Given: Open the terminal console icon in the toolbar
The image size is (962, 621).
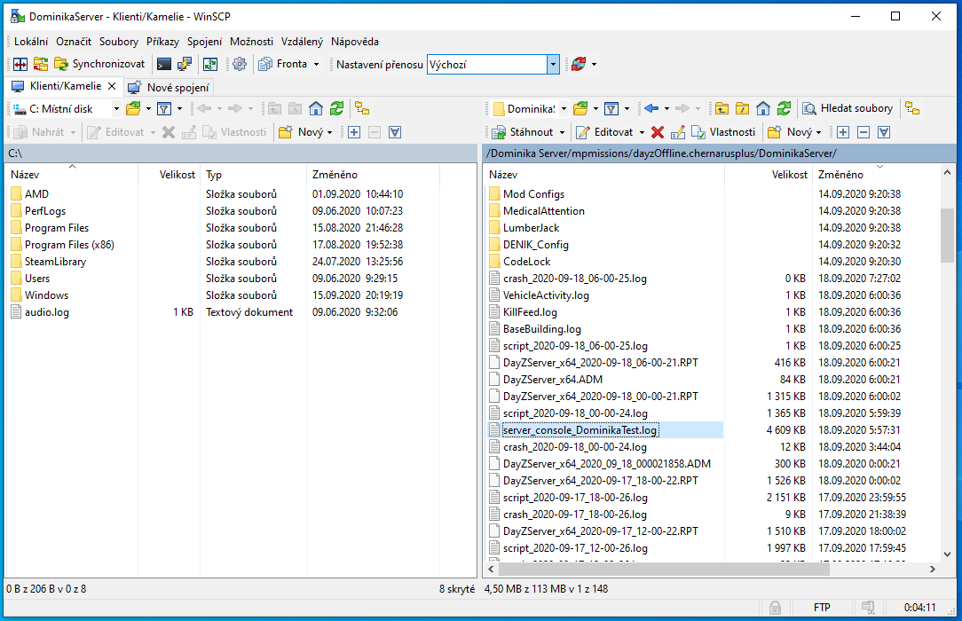Looking at the screenshot, I should pos(163,64).
